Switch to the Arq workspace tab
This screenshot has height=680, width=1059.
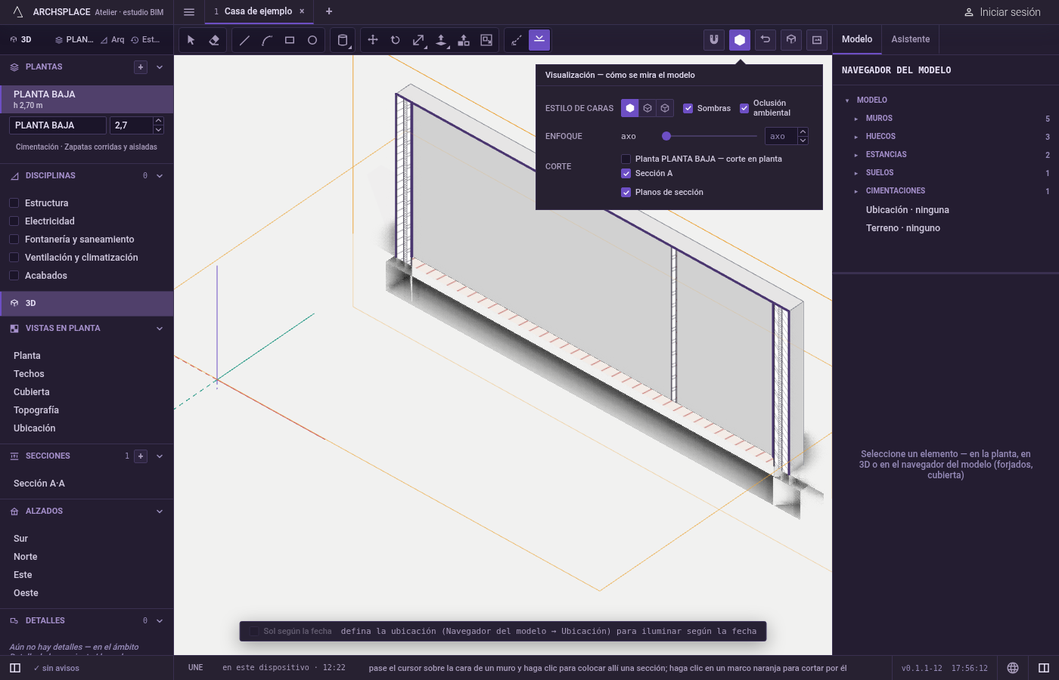point(113,40)
